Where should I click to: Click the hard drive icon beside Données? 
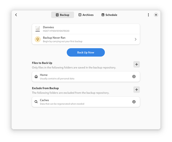[38, 29]
